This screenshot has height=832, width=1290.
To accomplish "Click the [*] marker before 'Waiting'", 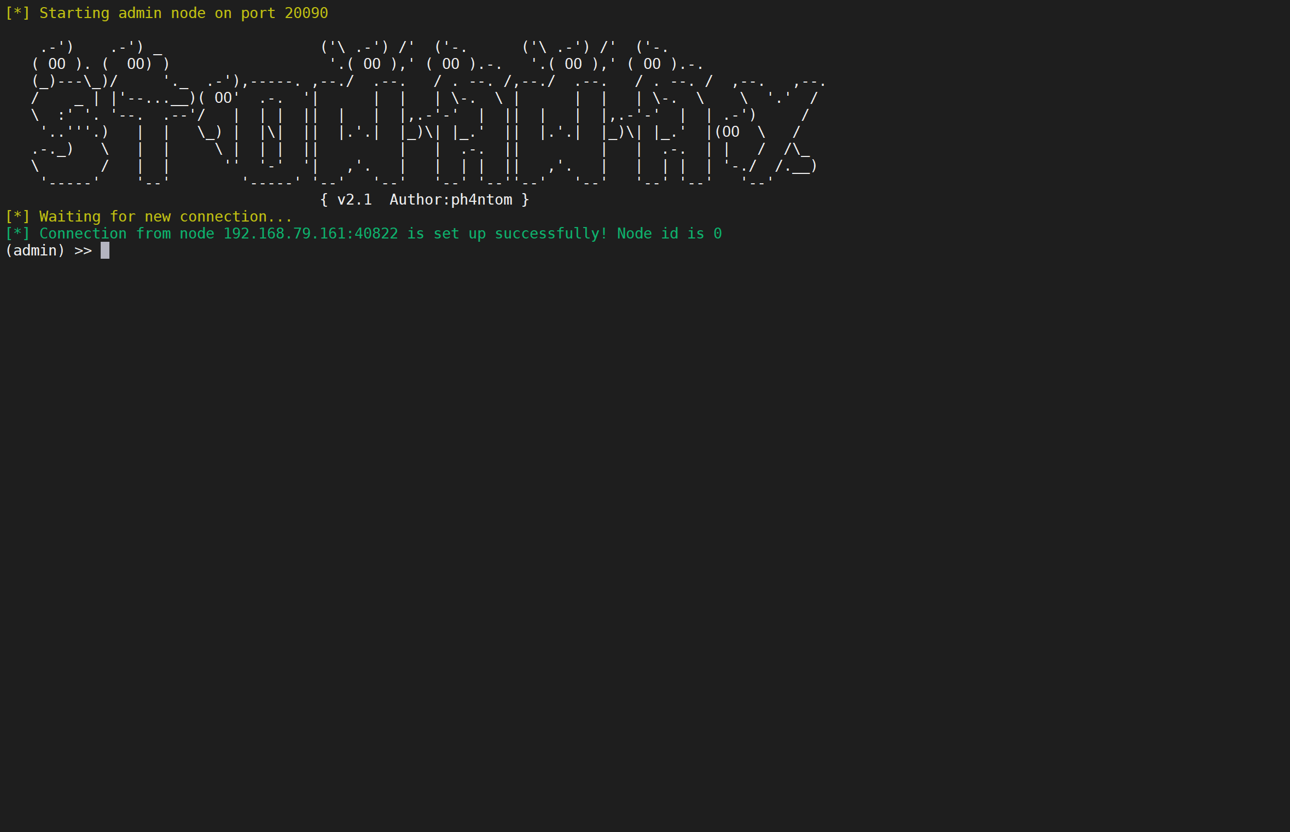I will click(17, 217).
